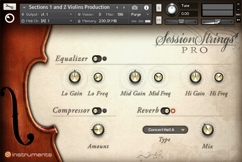This screenshot has height=162, width=242.
Task: Click the Midi Ch connector icon
Action: click(x=23, y=21)
